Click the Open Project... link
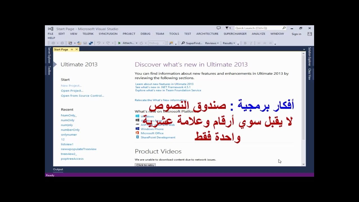Image resolution: width=359 pixels, height=202 pixels. (72, 91)
